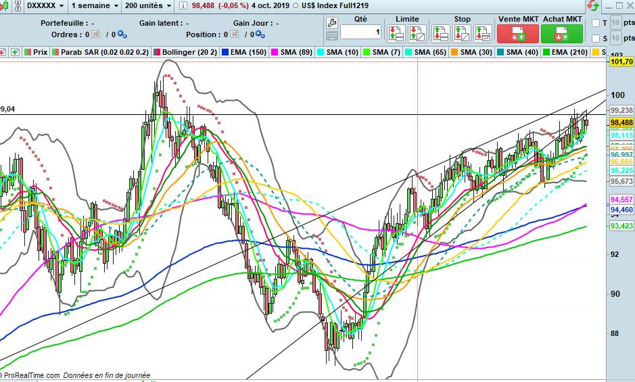The height and width of the screenshot is (382, 635).
Task: Open the '200 unités' dropdown
Action: click(147, 5)
